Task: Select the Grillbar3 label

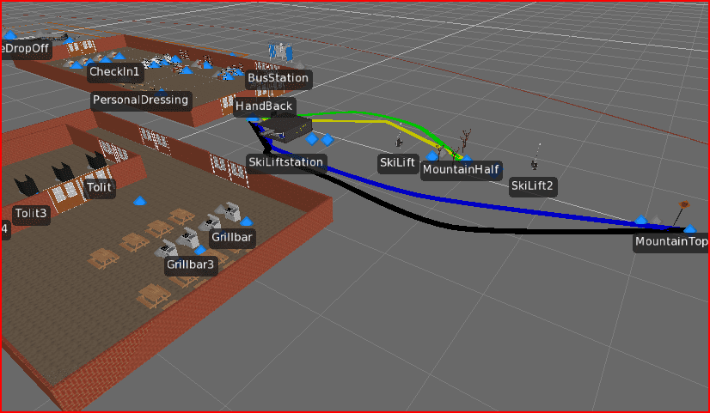Action: pos(191,265)
